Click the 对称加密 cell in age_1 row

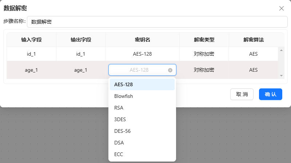click(x=204, y=70)
